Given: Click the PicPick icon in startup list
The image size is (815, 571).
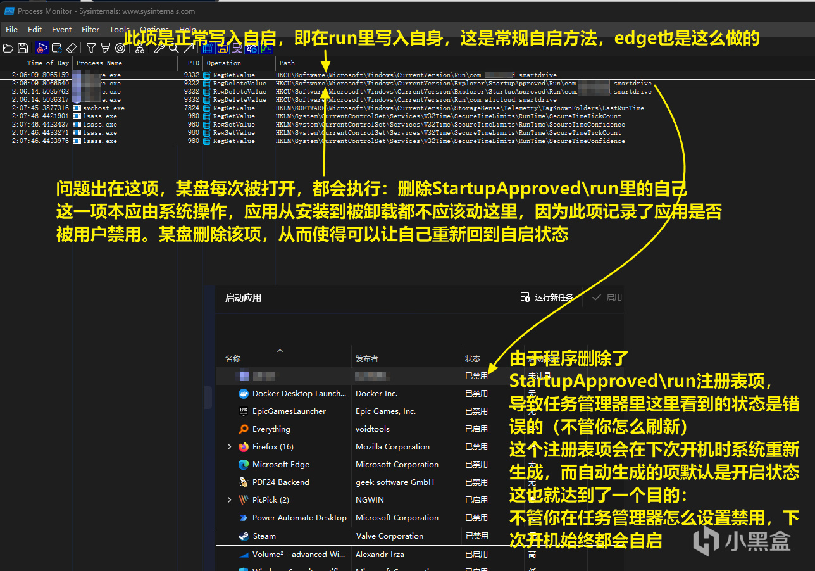Looking at the screenshot, I should (x=244, y=500).
